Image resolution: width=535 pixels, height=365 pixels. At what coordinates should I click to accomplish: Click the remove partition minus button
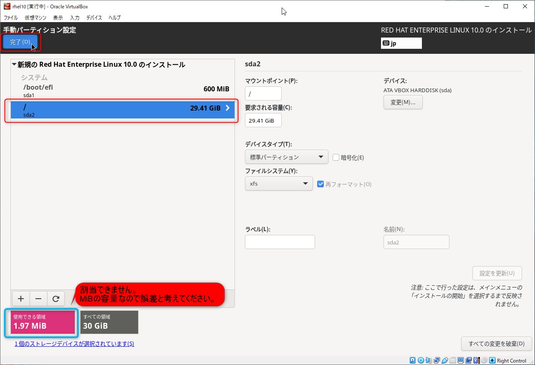point(38,299)
